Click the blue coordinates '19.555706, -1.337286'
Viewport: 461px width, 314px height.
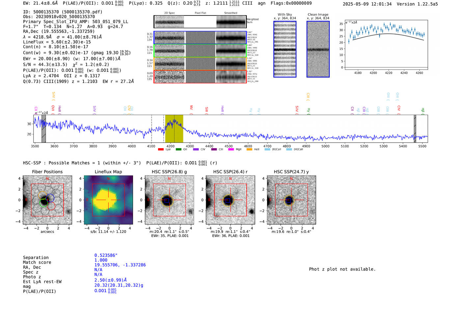[x=120, y=265]
